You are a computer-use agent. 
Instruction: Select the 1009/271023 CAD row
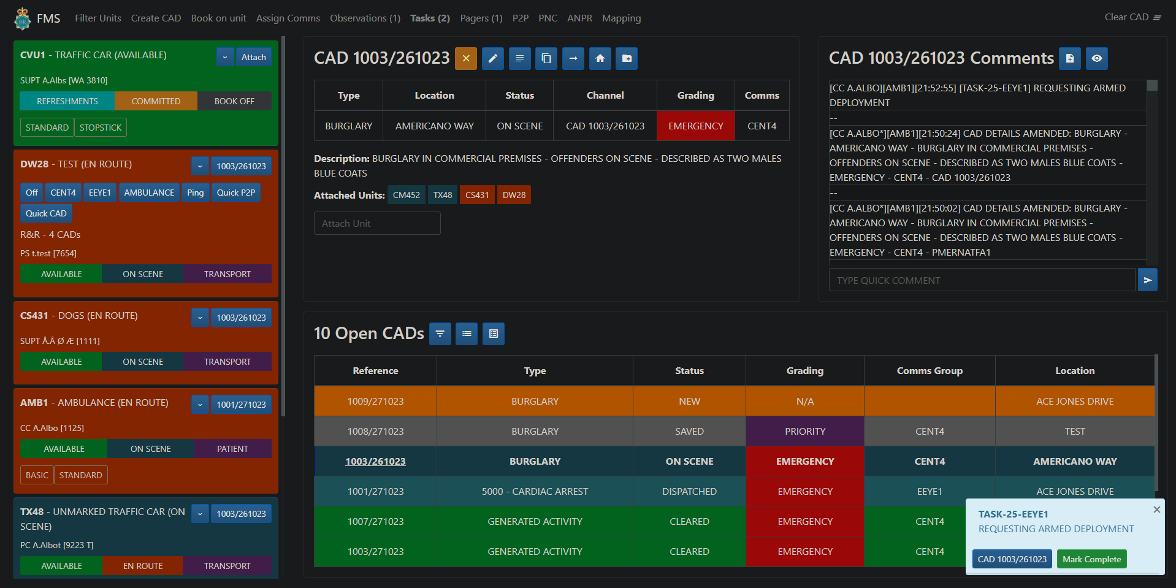tap(735, 401)
